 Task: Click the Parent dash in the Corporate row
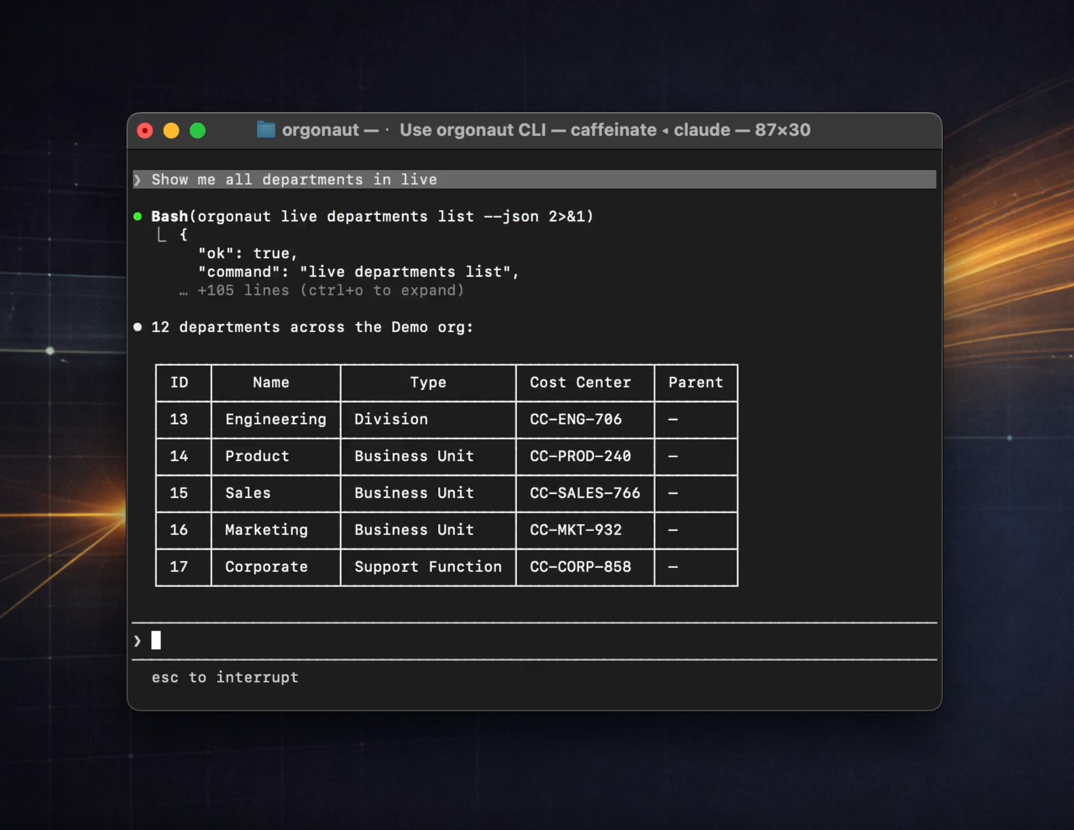673,567
